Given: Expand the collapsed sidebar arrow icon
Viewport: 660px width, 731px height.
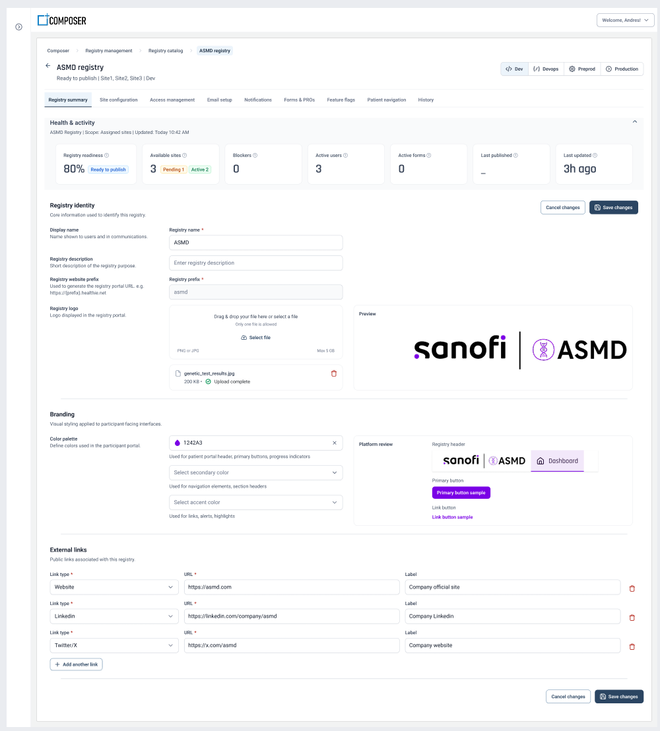Looking at the screenshot, I should coord(18,27).
